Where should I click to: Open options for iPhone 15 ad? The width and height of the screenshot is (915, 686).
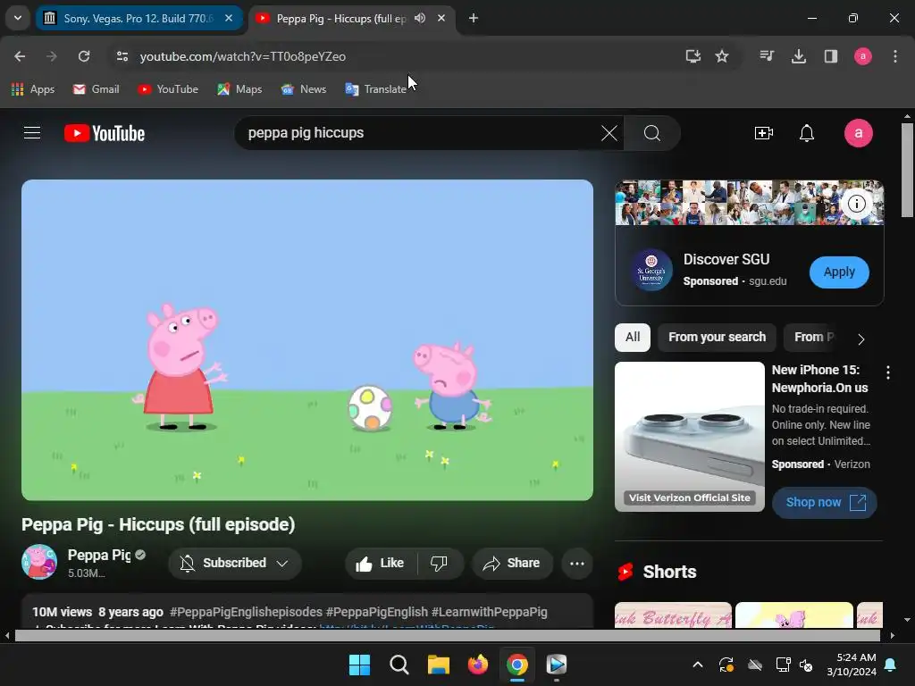887,372
